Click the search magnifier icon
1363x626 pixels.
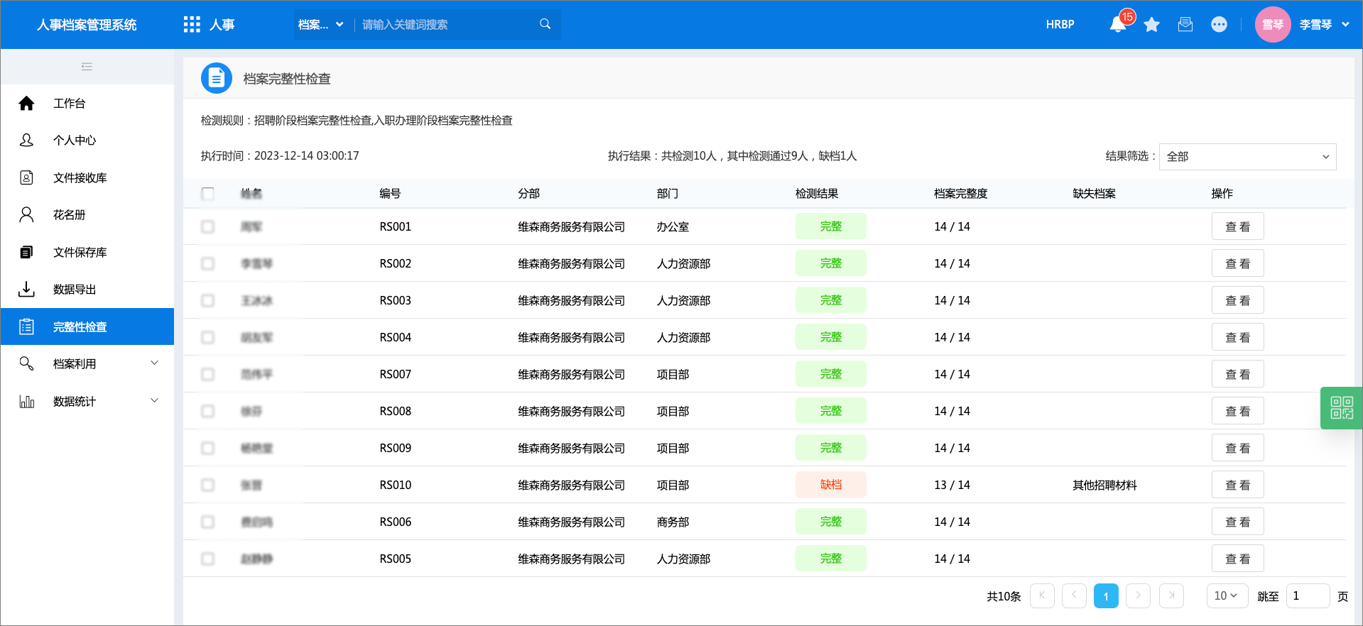545,24
